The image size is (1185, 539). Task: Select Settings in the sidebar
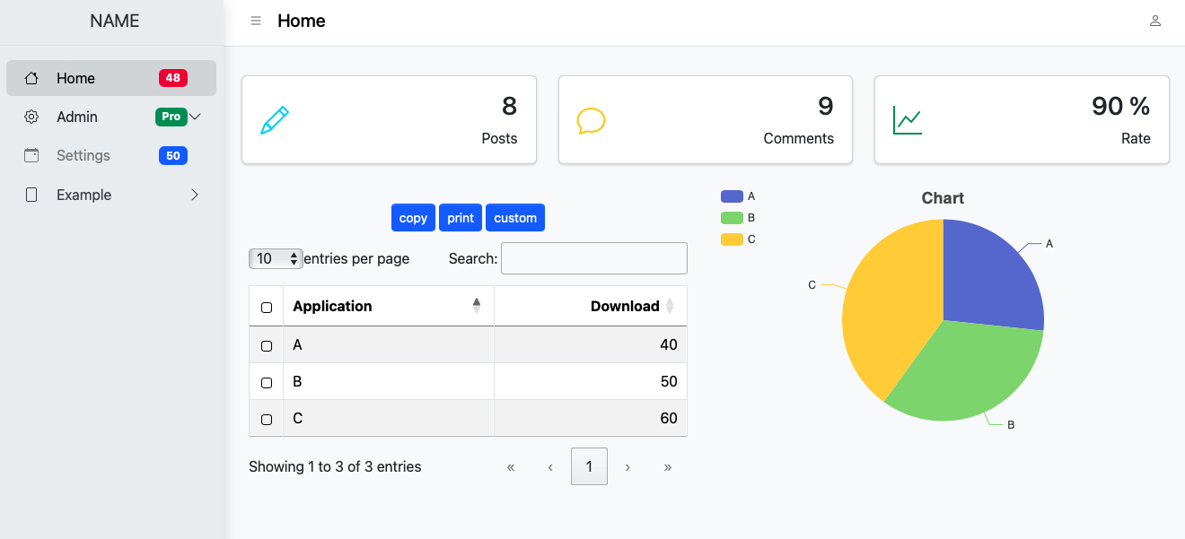point(111,155)
